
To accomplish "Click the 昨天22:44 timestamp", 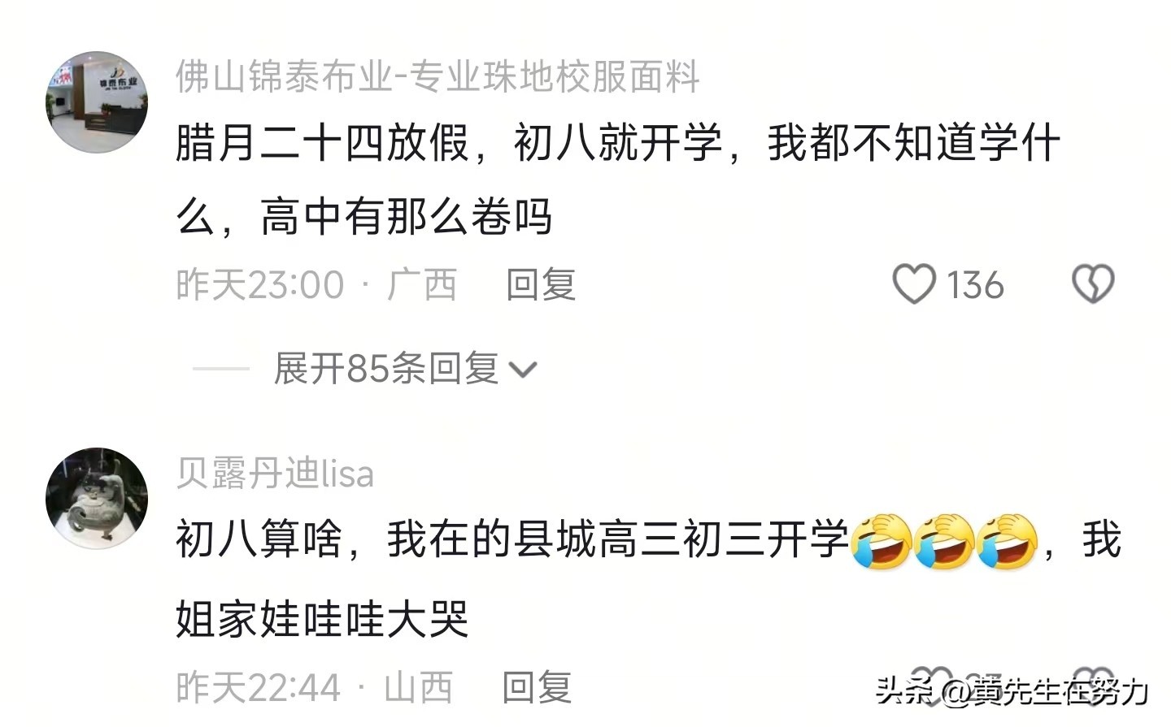I will point(258,688).
